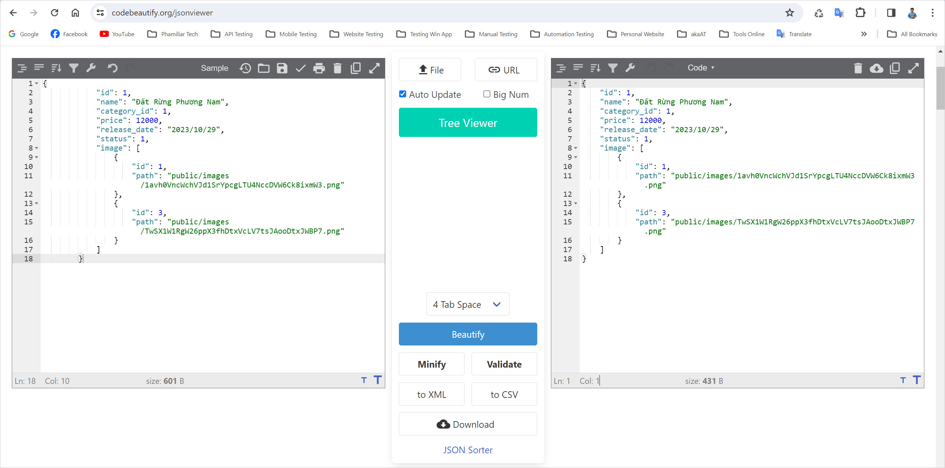Image resolution: width=945 pixels, height=468 pixels.
Task: Open Mobile Testing bookmark folder
Action: [x=291, y=34]
